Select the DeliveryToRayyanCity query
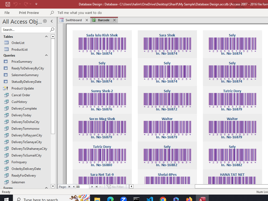The image size is (268, 201). pyautogui.click(x=27, y=135)
